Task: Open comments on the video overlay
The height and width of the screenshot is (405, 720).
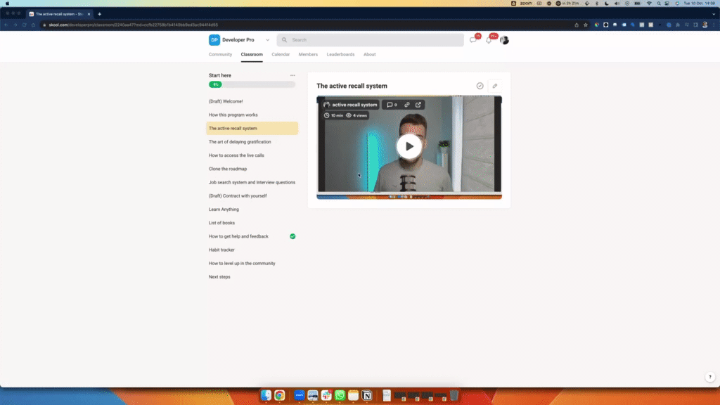Action: [390, 105]
